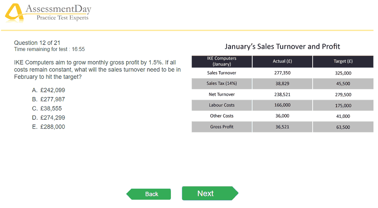378x208 pixels.
Task: Click the Sales Tax (14%) row label
Action: (x=222, y=84)
